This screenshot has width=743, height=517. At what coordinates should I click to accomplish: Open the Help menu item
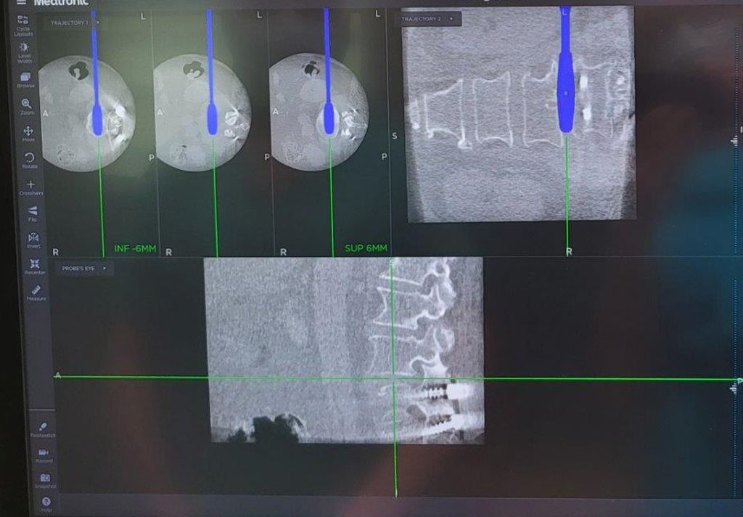tap(46, 502)
